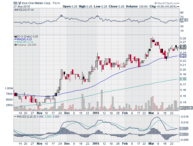Click the 0.015 MACD axis label

[184, 117]
